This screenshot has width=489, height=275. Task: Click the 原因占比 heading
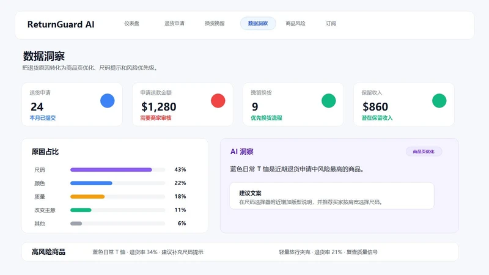click(45, 152)
